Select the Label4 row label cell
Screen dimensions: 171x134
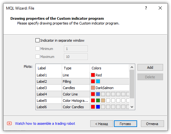49,94
